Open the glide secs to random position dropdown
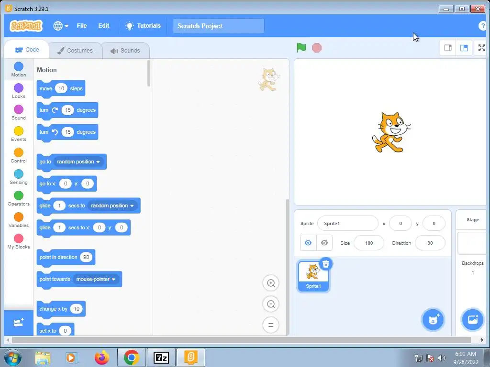The height and width of the screenshot is (367, 490). 112,205
